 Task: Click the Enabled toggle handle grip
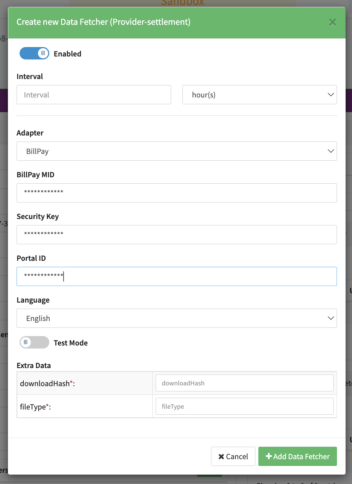43,53
